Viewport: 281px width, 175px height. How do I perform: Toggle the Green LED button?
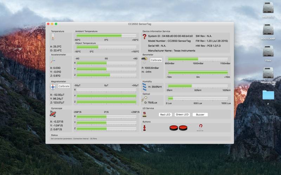click(182, 115)
